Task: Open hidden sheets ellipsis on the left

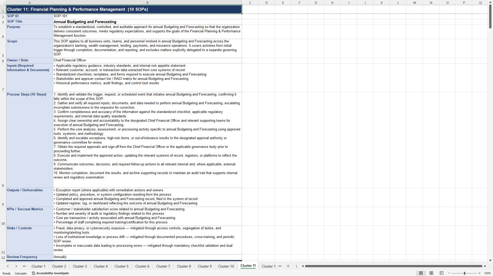Action: 24,266
